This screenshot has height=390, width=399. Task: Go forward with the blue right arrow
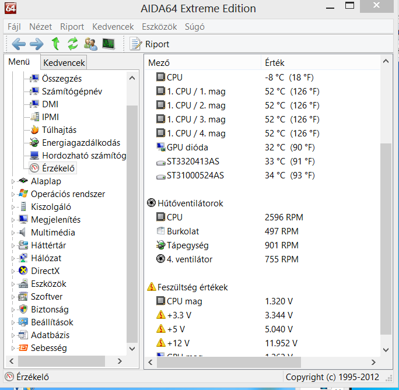click(x=36, y=44)
